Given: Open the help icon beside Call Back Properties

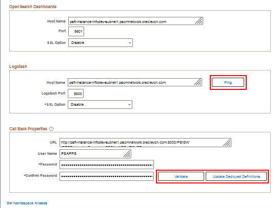Looking at the screenshot, I should (x=51, y=129).
